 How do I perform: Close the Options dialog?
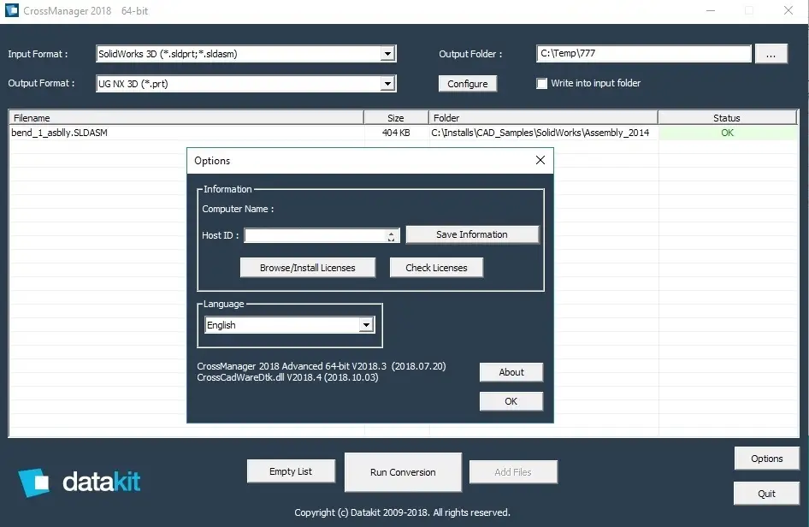(540, 161)
